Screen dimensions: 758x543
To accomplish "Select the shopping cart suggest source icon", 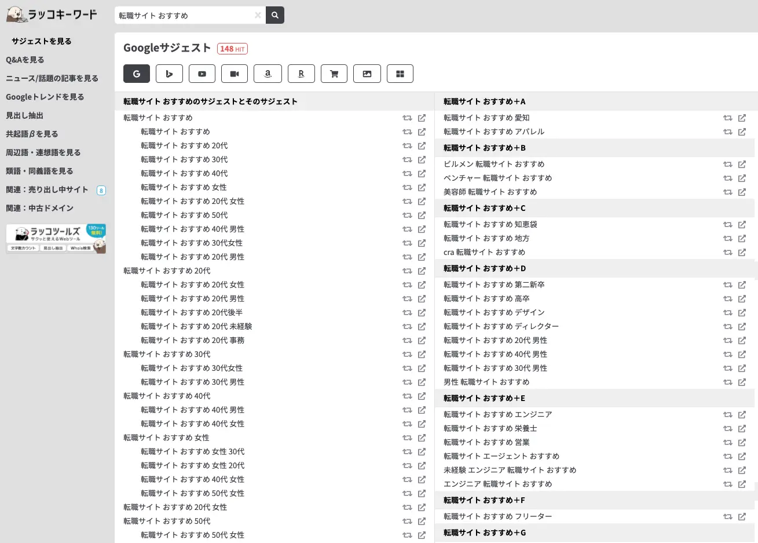I will [334, 74].
